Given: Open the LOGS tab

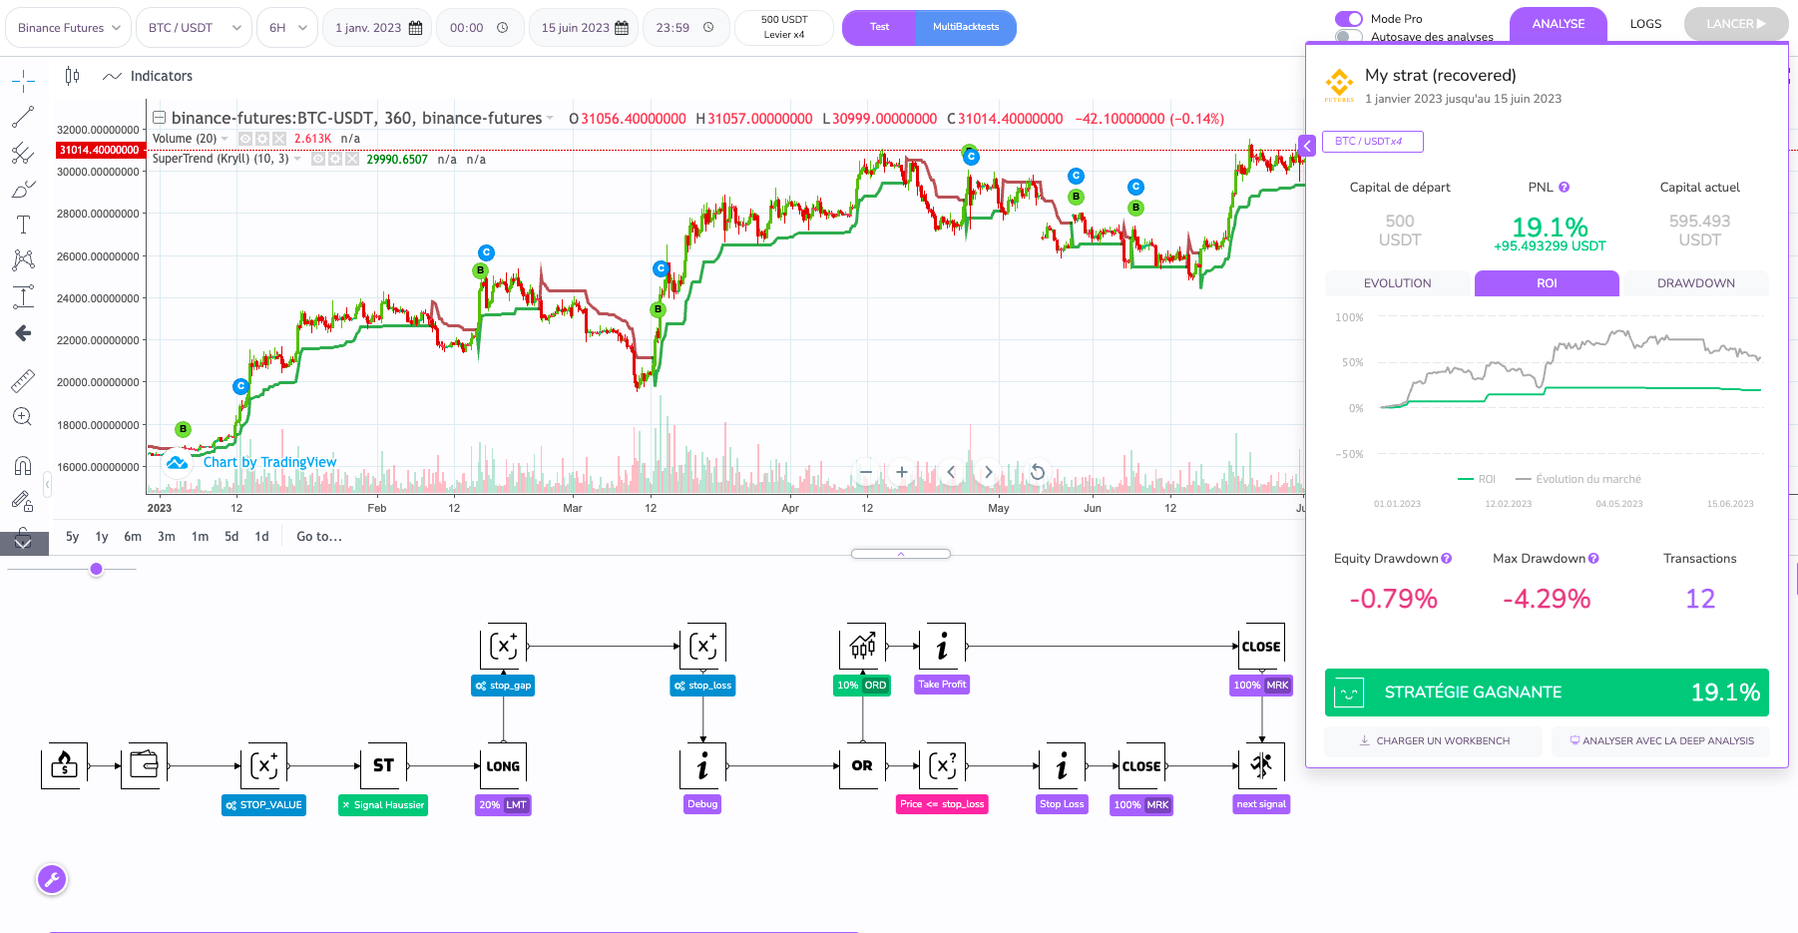Looking at the screenshot, I should tap(1645, 24).
